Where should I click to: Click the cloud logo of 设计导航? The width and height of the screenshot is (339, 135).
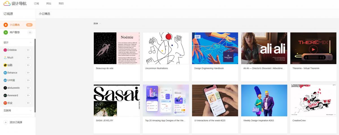[7, 4]
